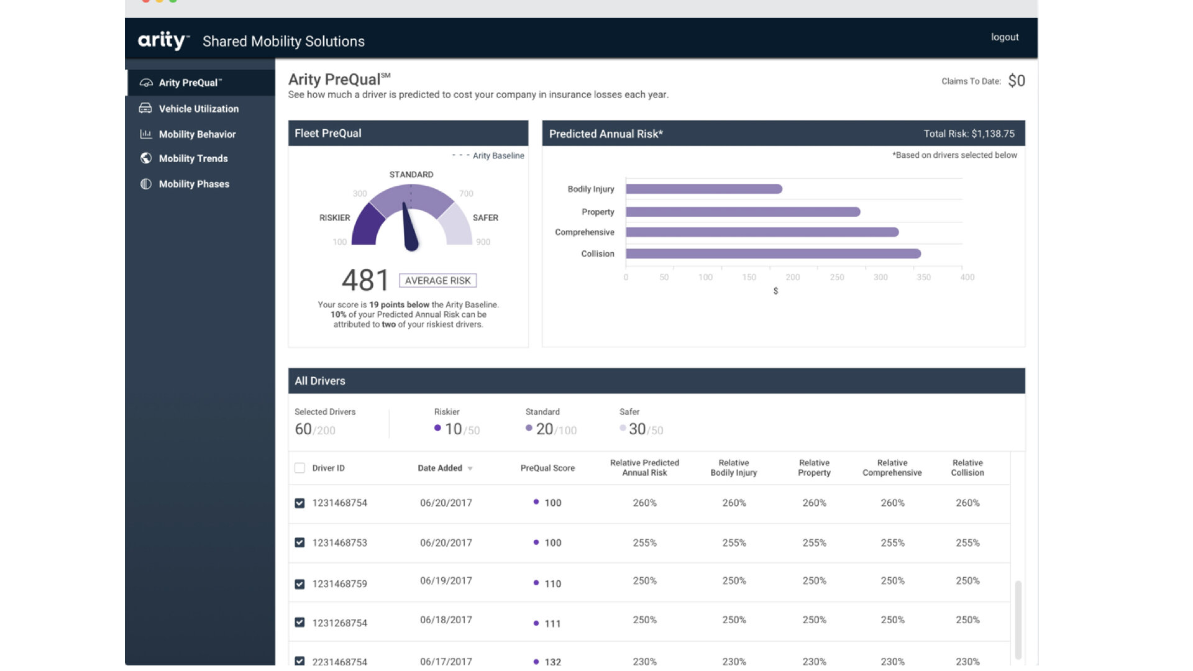Viewport: 1193px width, 671px height.
Task: Click the Arity PreQual gauge icon in sidebar
Action: click(x=146, y=83)
